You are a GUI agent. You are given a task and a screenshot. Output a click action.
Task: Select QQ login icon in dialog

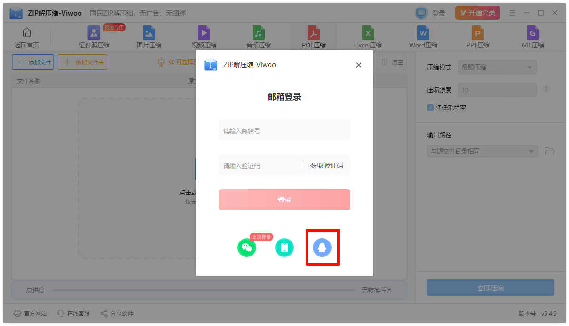coord(322,248)
